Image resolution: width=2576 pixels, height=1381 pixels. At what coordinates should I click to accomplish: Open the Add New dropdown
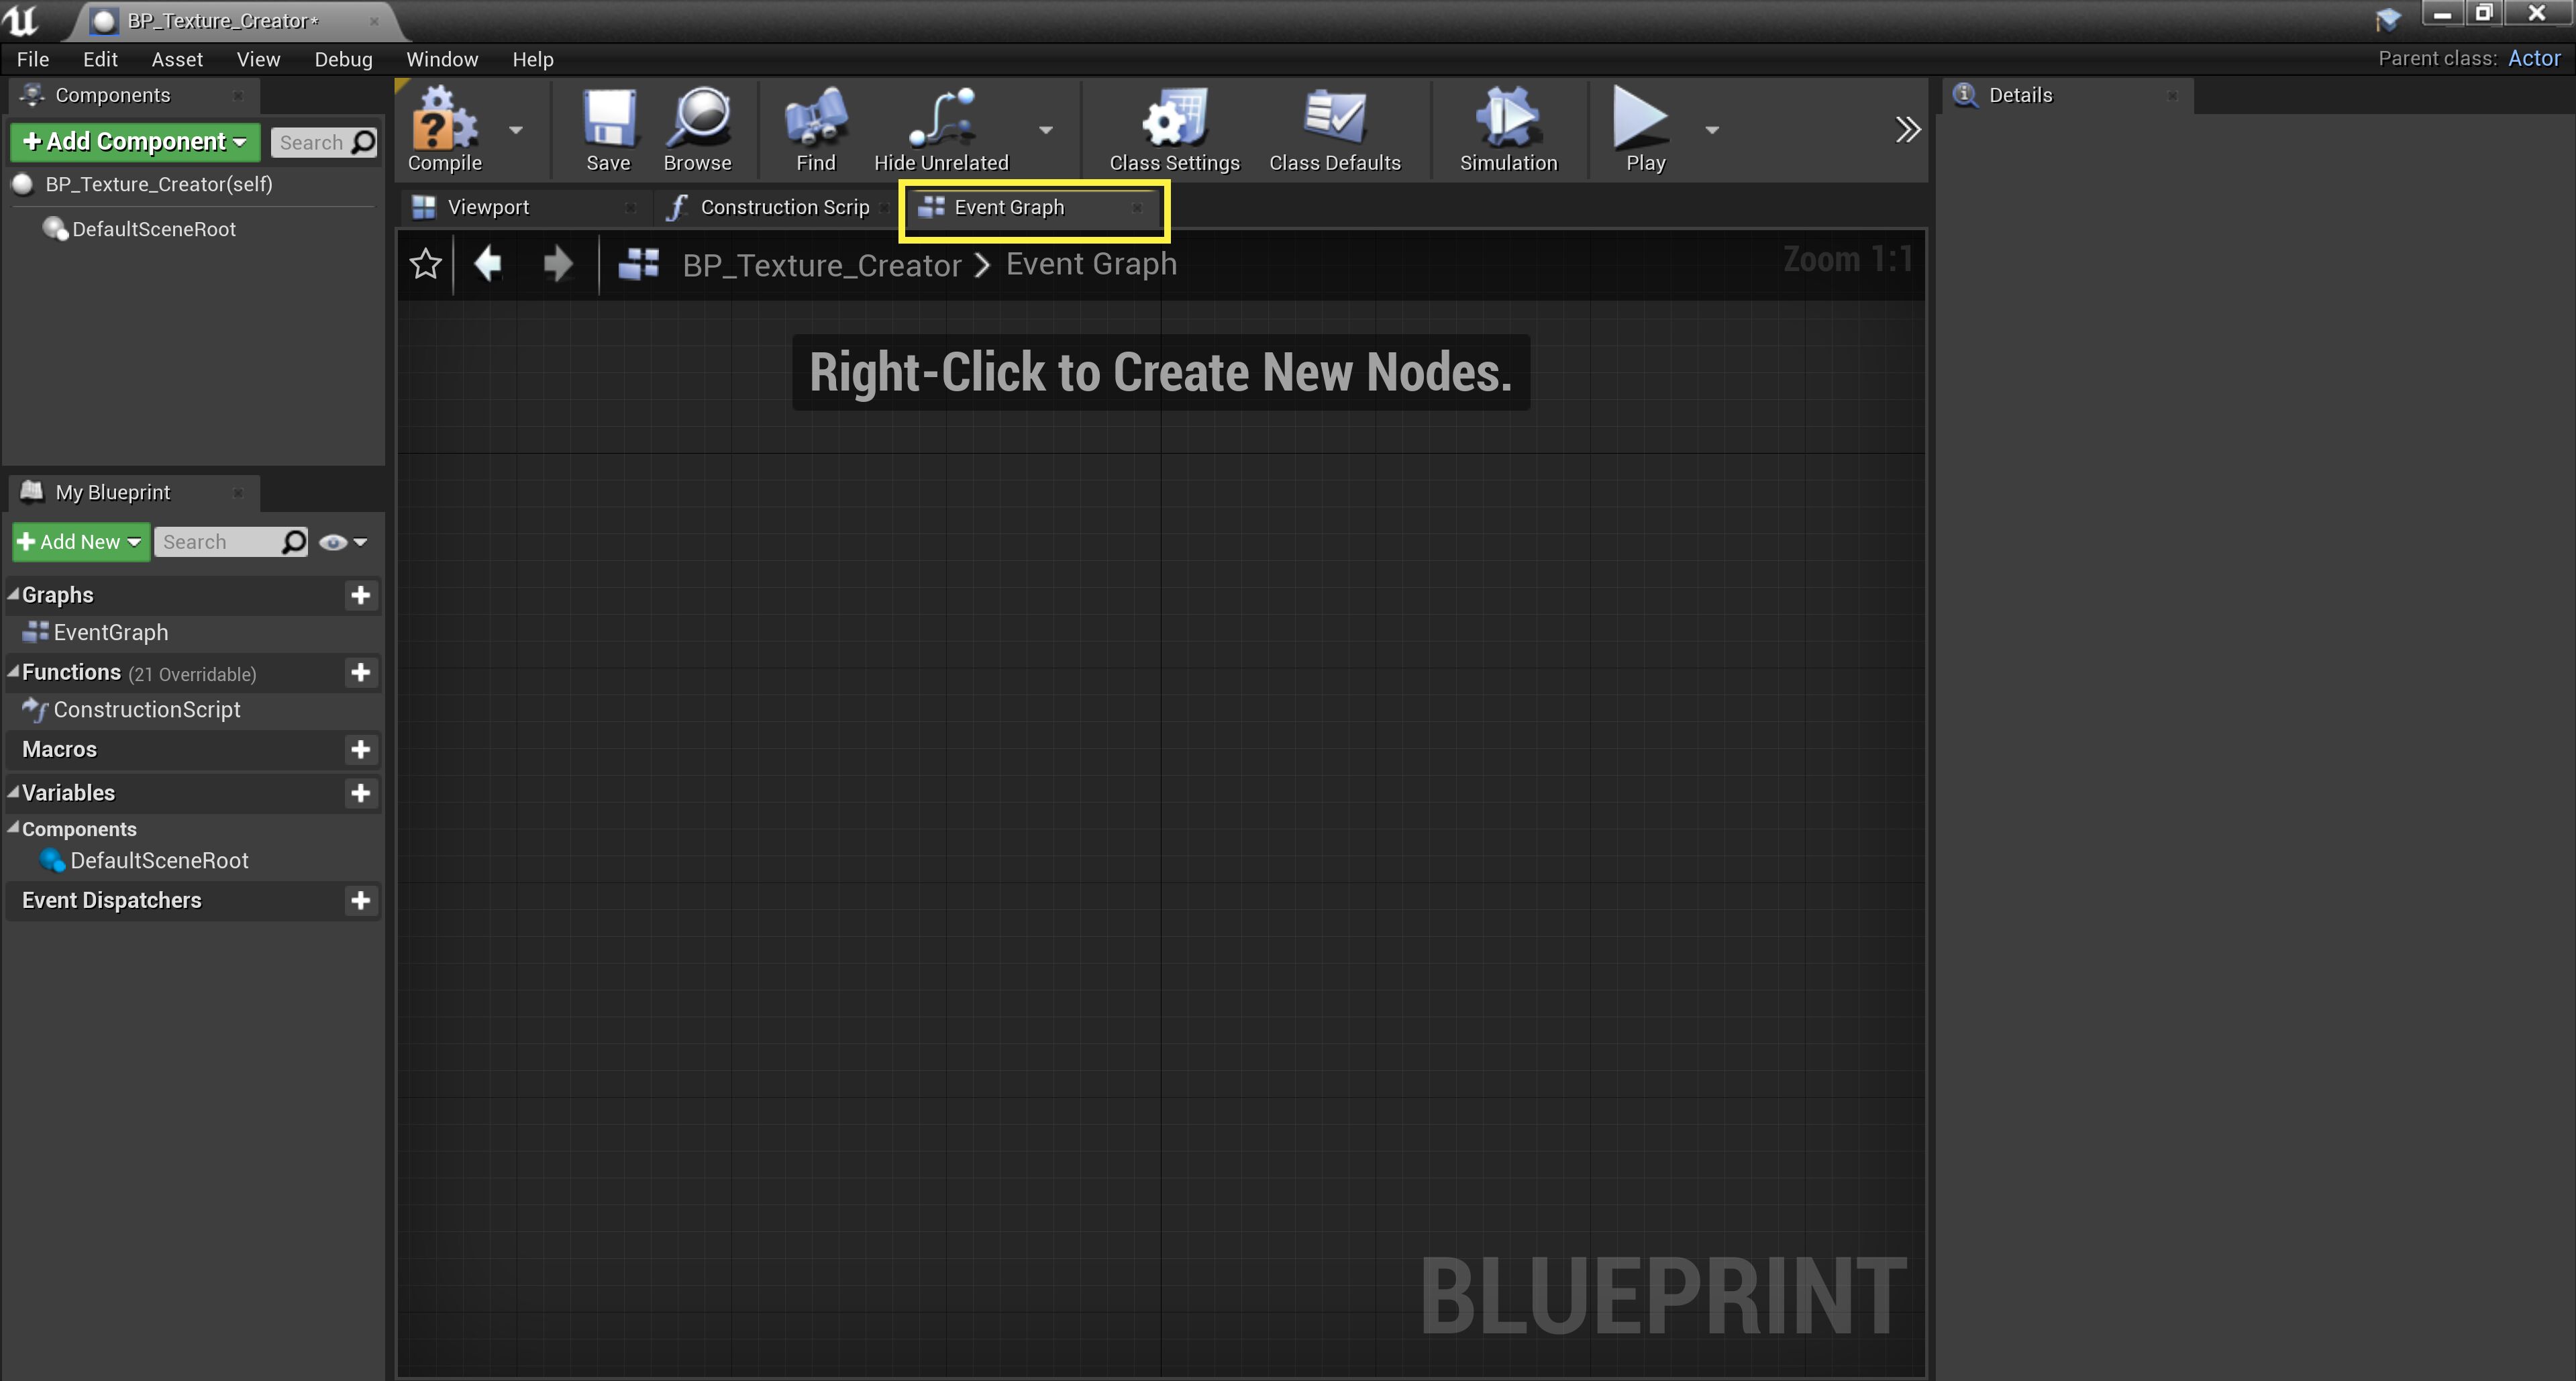80,541
